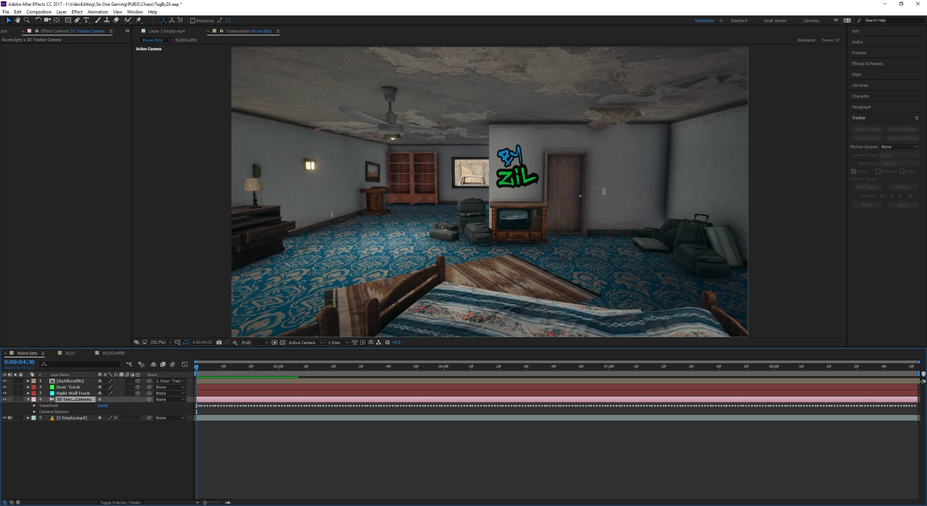Click the View Axis Mode icon
This screenshot has width=927, height=506.
[180, 20]
